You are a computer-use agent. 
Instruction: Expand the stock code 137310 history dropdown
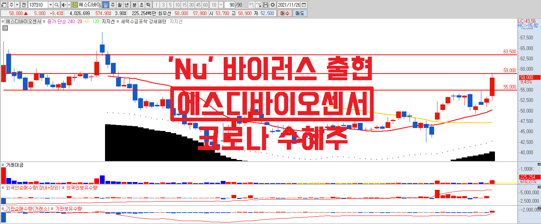coord(50,5)
